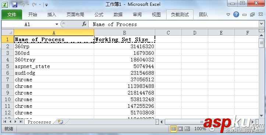The width and height of the screenshot is (266, 135).
Task: Open the Redo history dropdown arrow
Action: (x=40, y=5)
